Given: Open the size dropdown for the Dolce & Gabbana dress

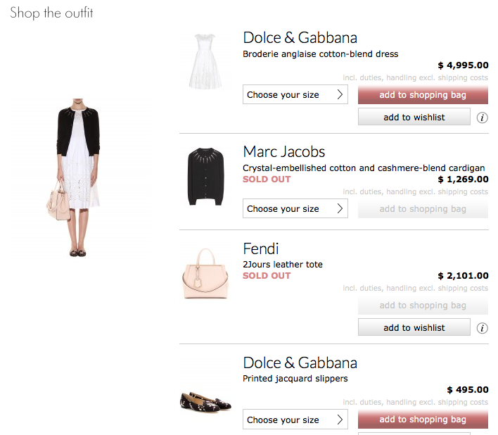Looking at the screenshot, I should pos(295,94).
